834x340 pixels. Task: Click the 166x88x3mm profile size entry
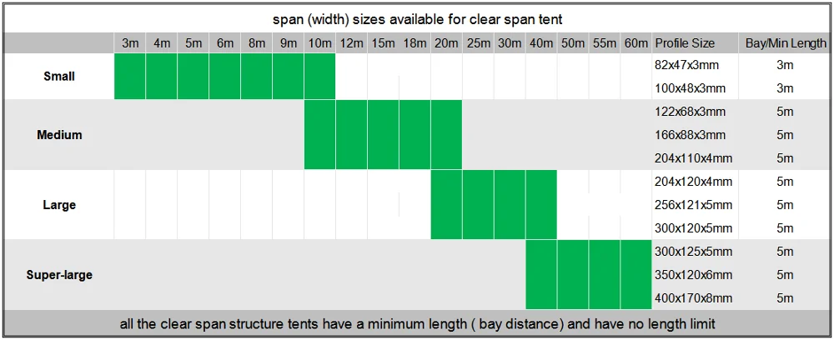pos(692,135)
